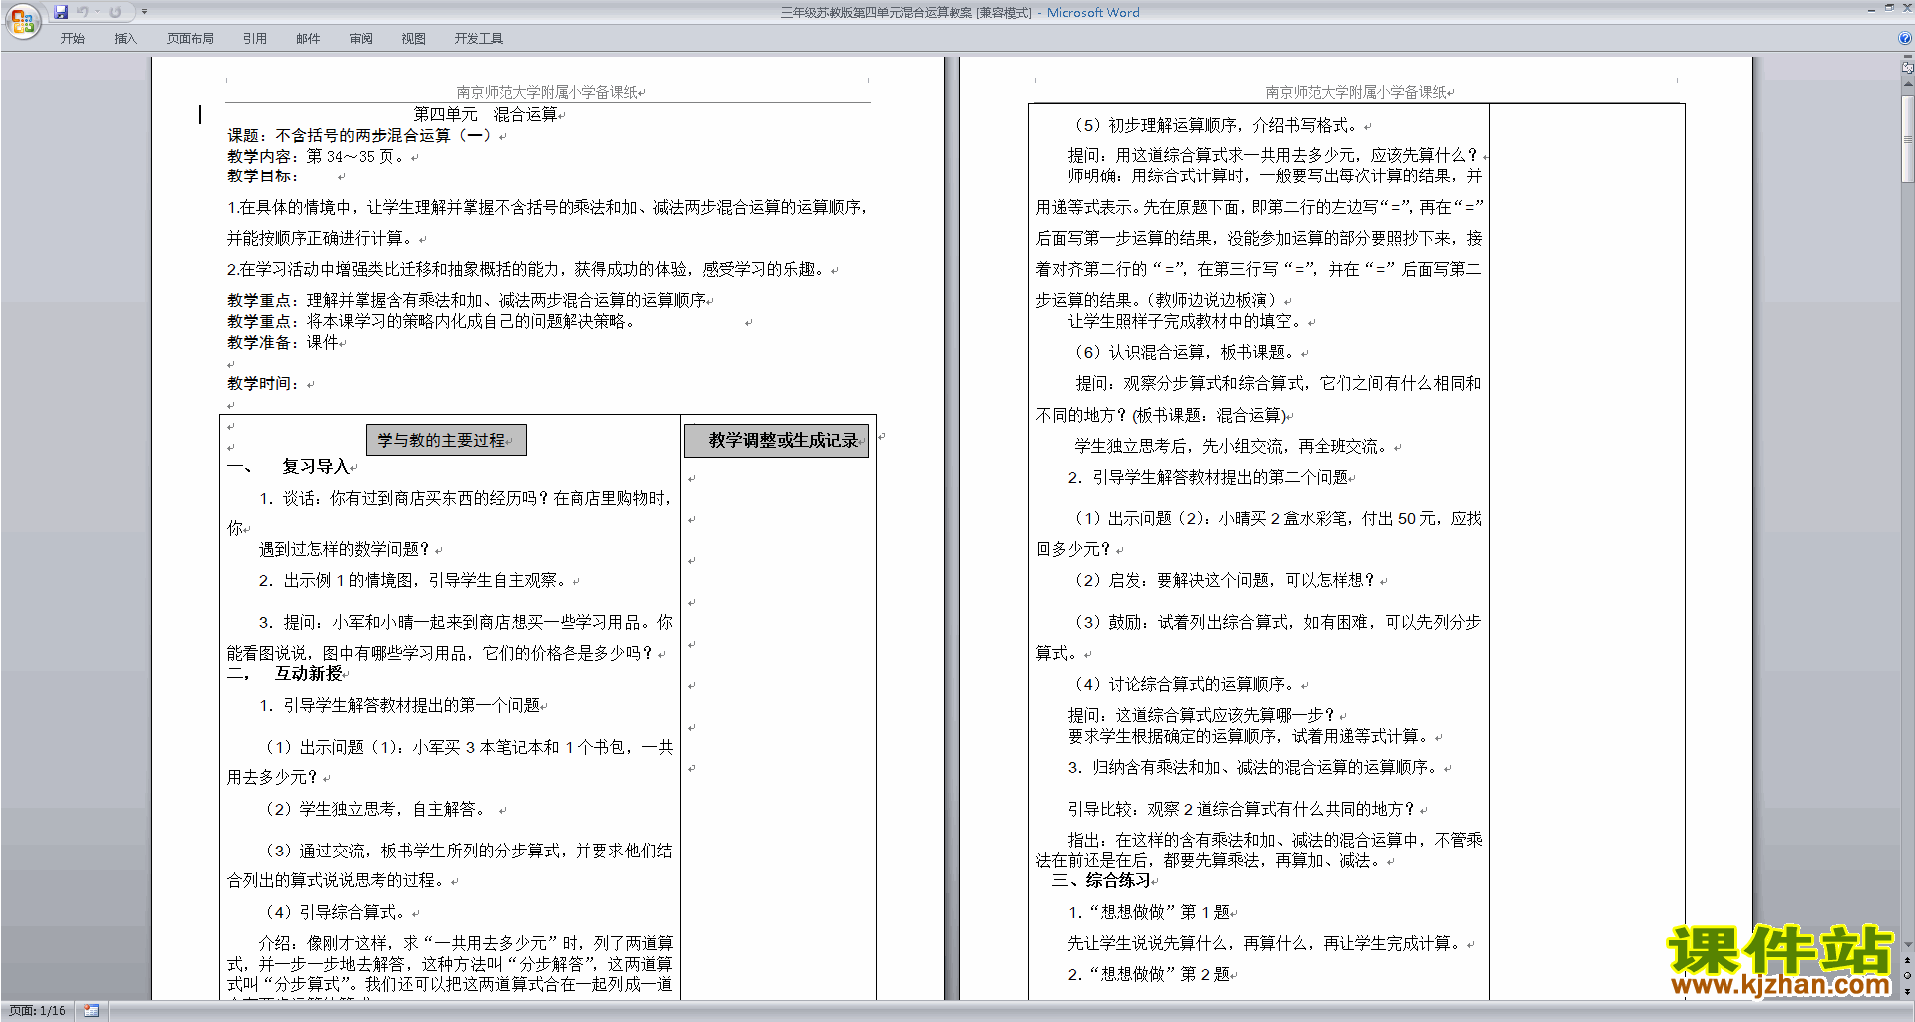Click the left page header 南京师范大学附属小学备课纸
Viewport: 1915px width, 1022px height.
coord(548,92)
